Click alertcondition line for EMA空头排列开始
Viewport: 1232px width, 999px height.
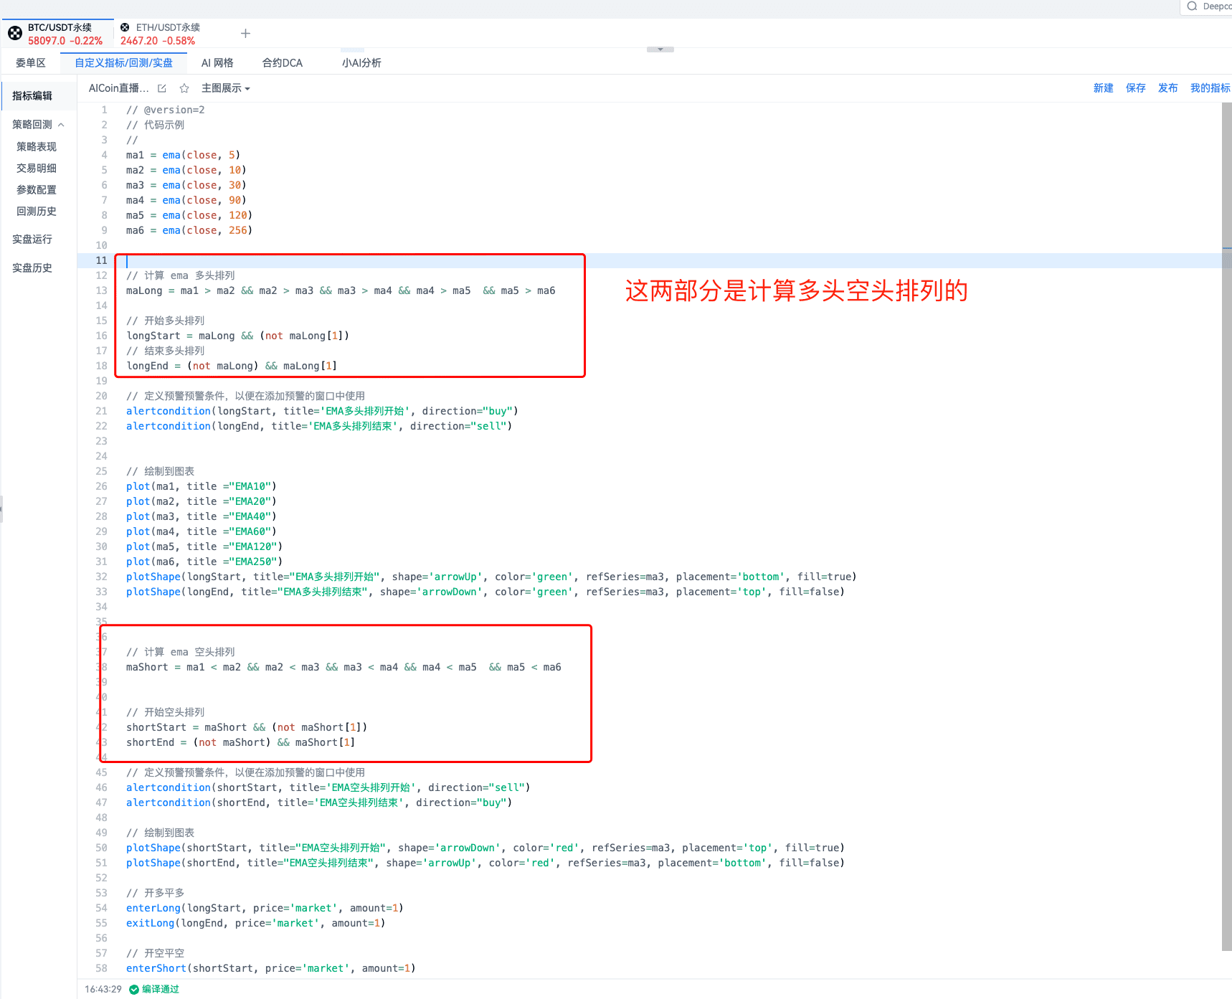(x=328, y=787)
